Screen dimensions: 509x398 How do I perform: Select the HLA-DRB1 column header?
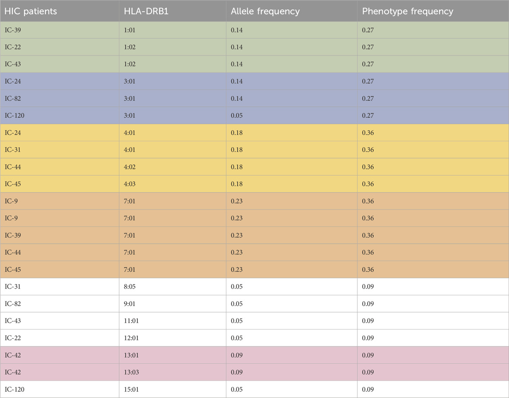144,12
